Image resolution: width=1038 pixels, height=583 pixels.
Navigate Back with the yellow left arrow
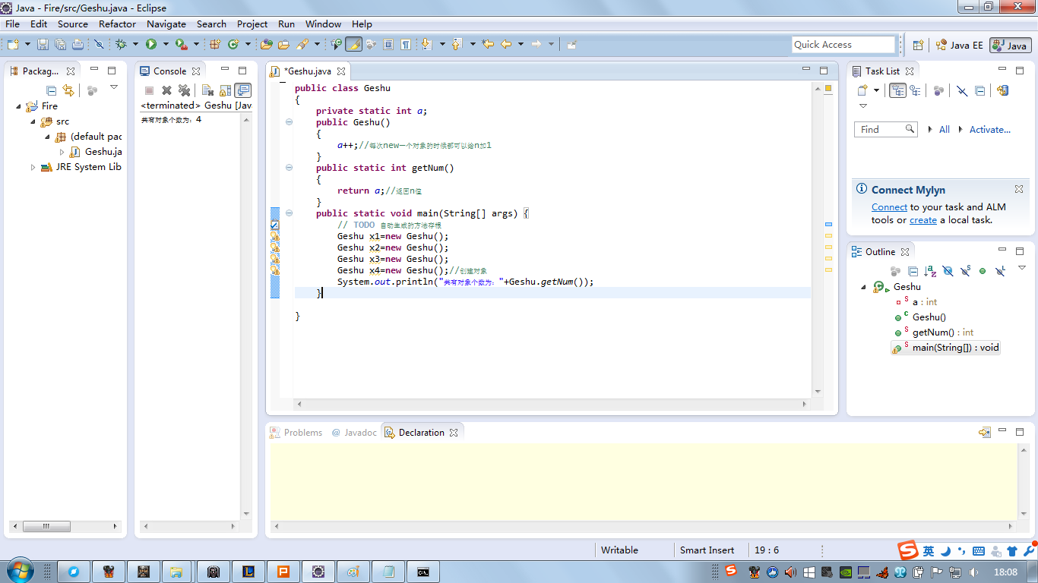(506, 45)
